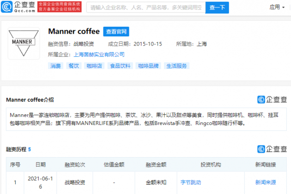Open 查看官网 official site button

pos(116,32)
